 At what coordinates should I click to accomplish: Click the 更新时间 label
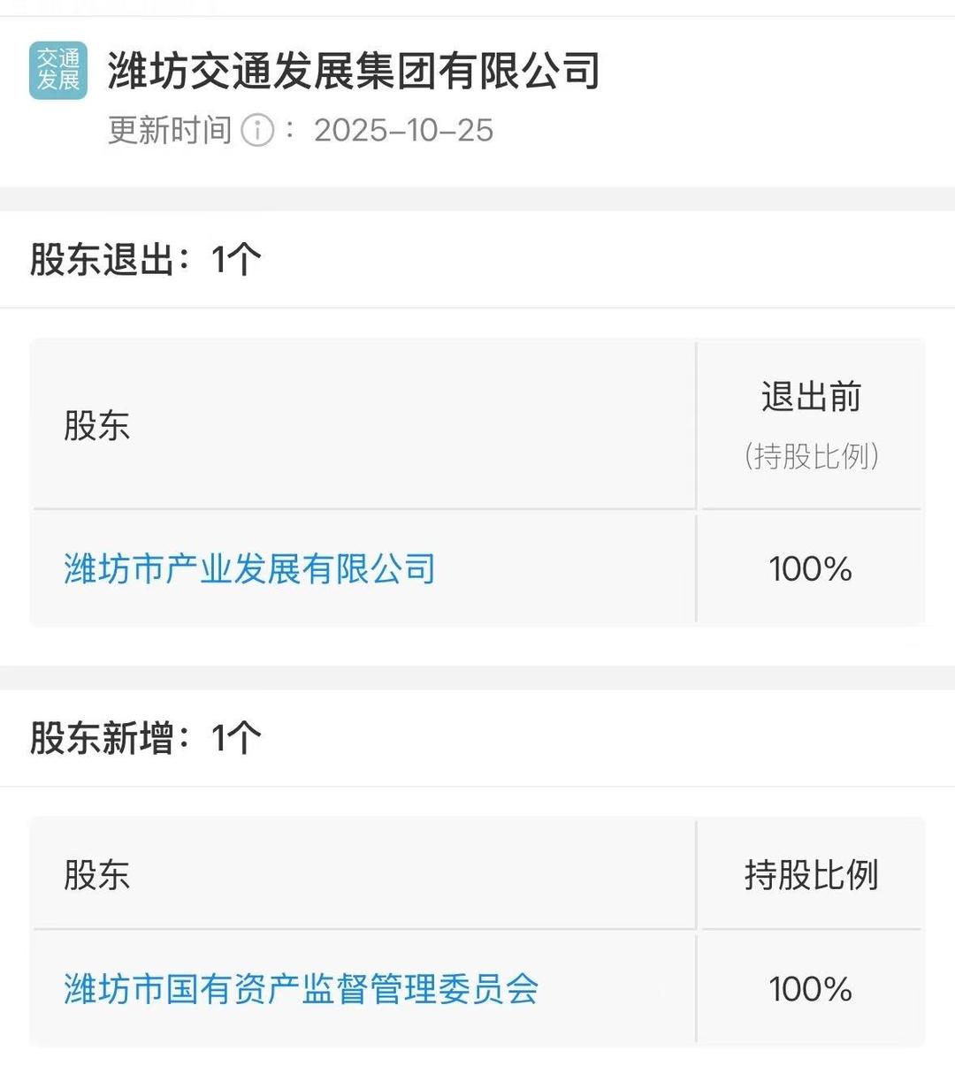[170, 130]
